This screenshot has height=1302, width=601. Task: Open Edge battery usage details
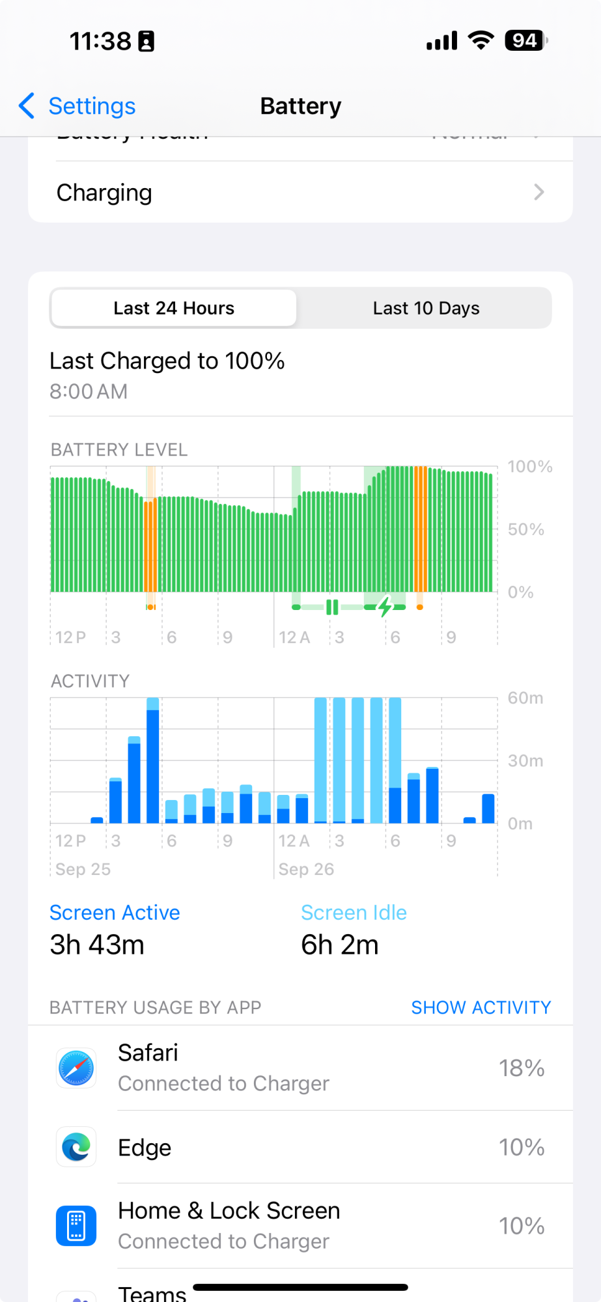(300, 1147)
